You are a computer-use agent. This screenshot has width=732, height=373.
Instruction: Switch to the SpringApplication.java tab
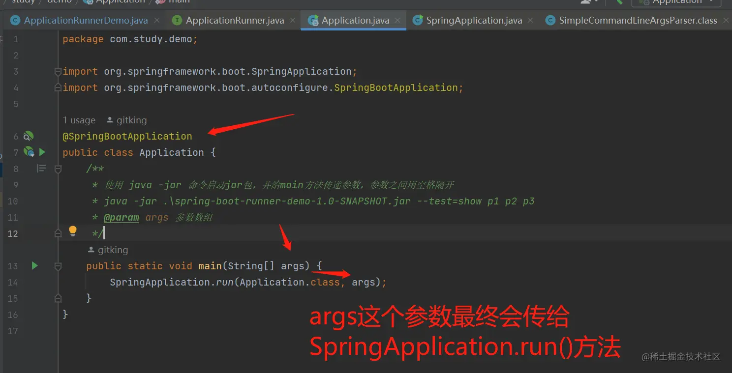click(x=474, y=21)
